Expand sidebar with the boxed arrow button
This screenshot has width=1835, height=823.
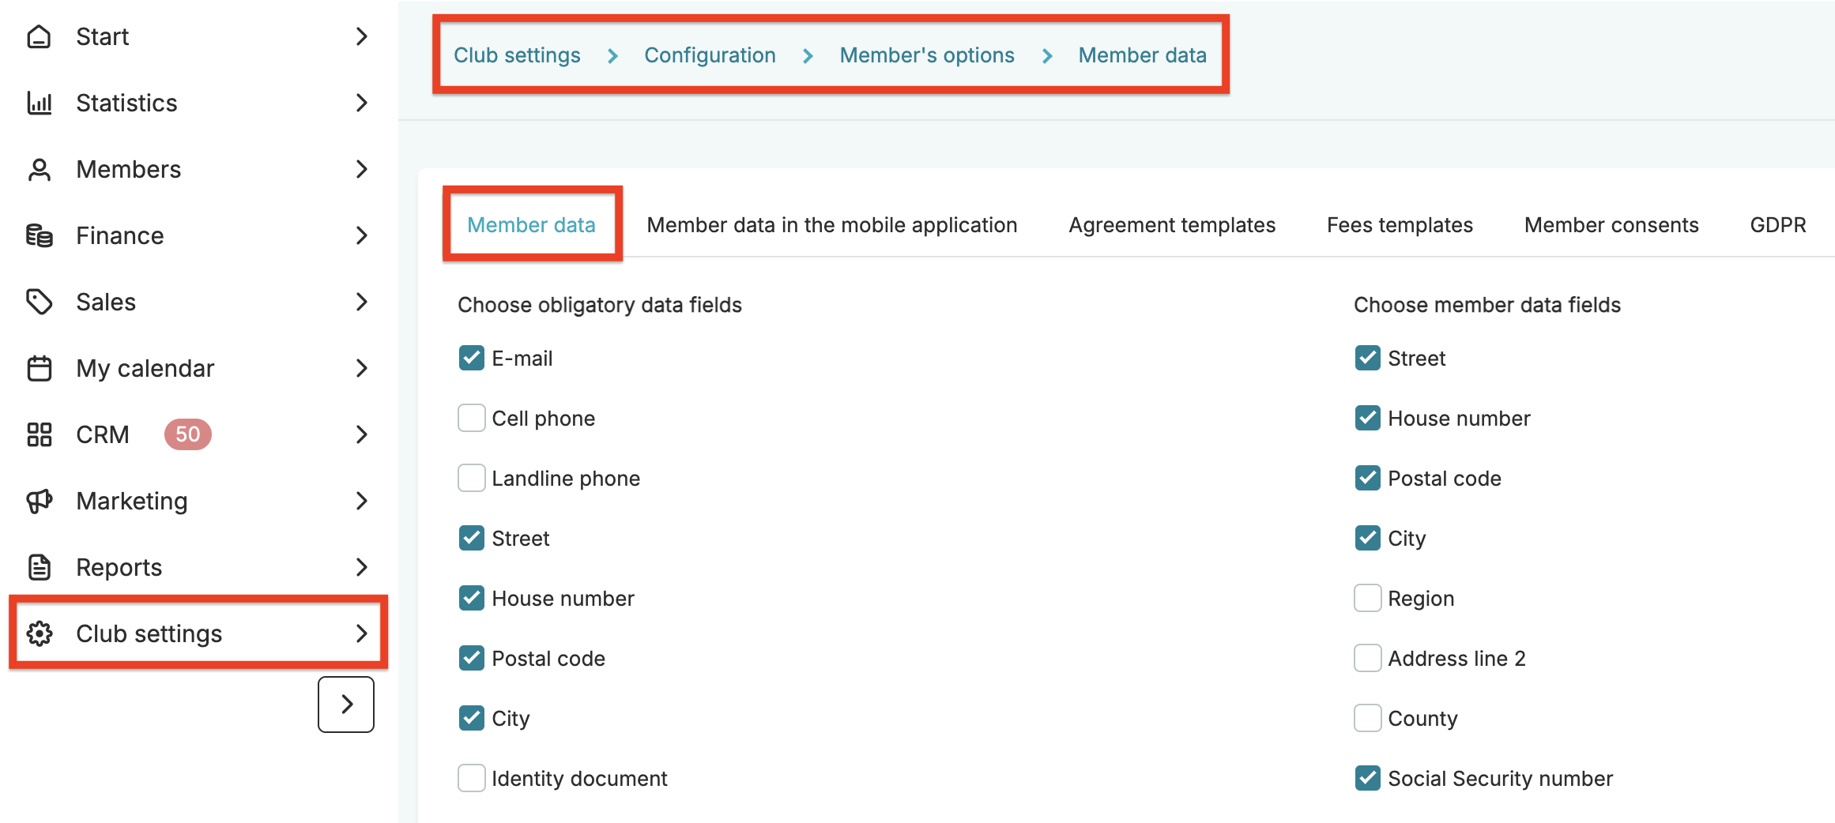pos(346,705)
